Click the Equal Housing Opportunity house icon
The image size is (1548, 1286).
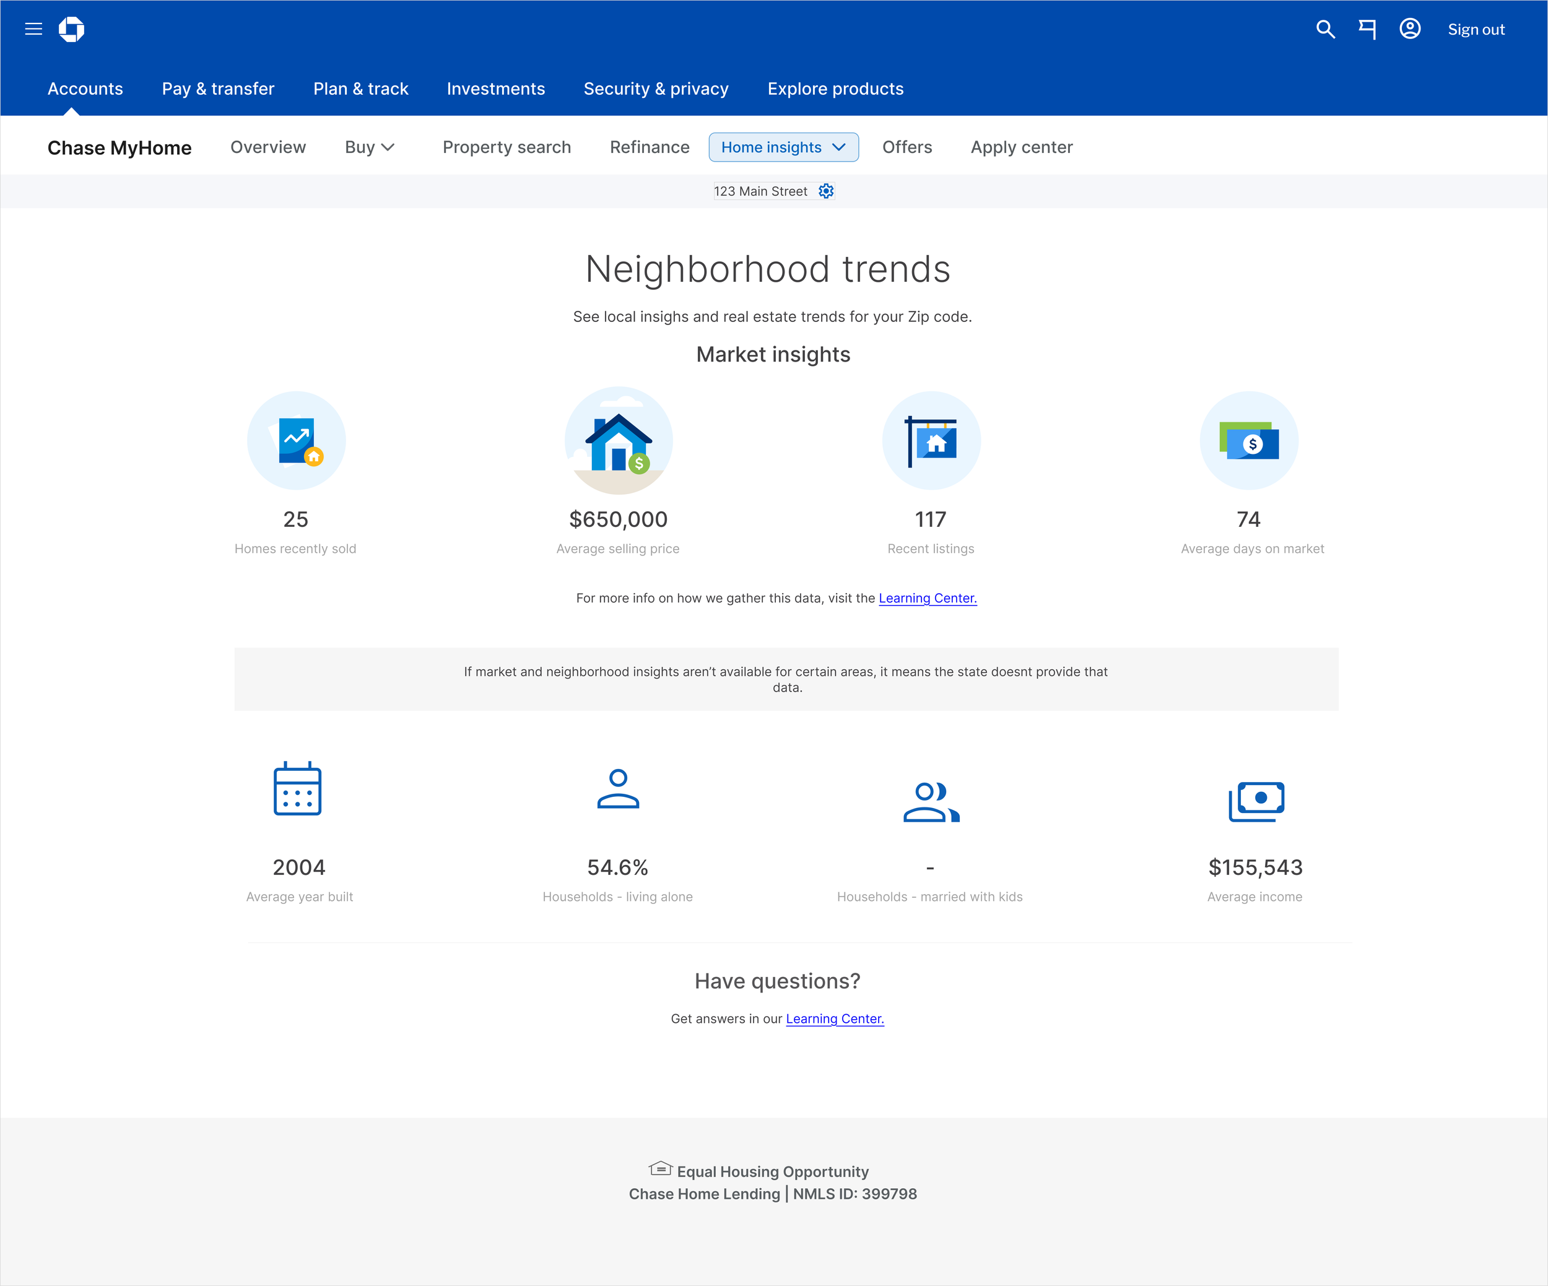[661, 1169]
